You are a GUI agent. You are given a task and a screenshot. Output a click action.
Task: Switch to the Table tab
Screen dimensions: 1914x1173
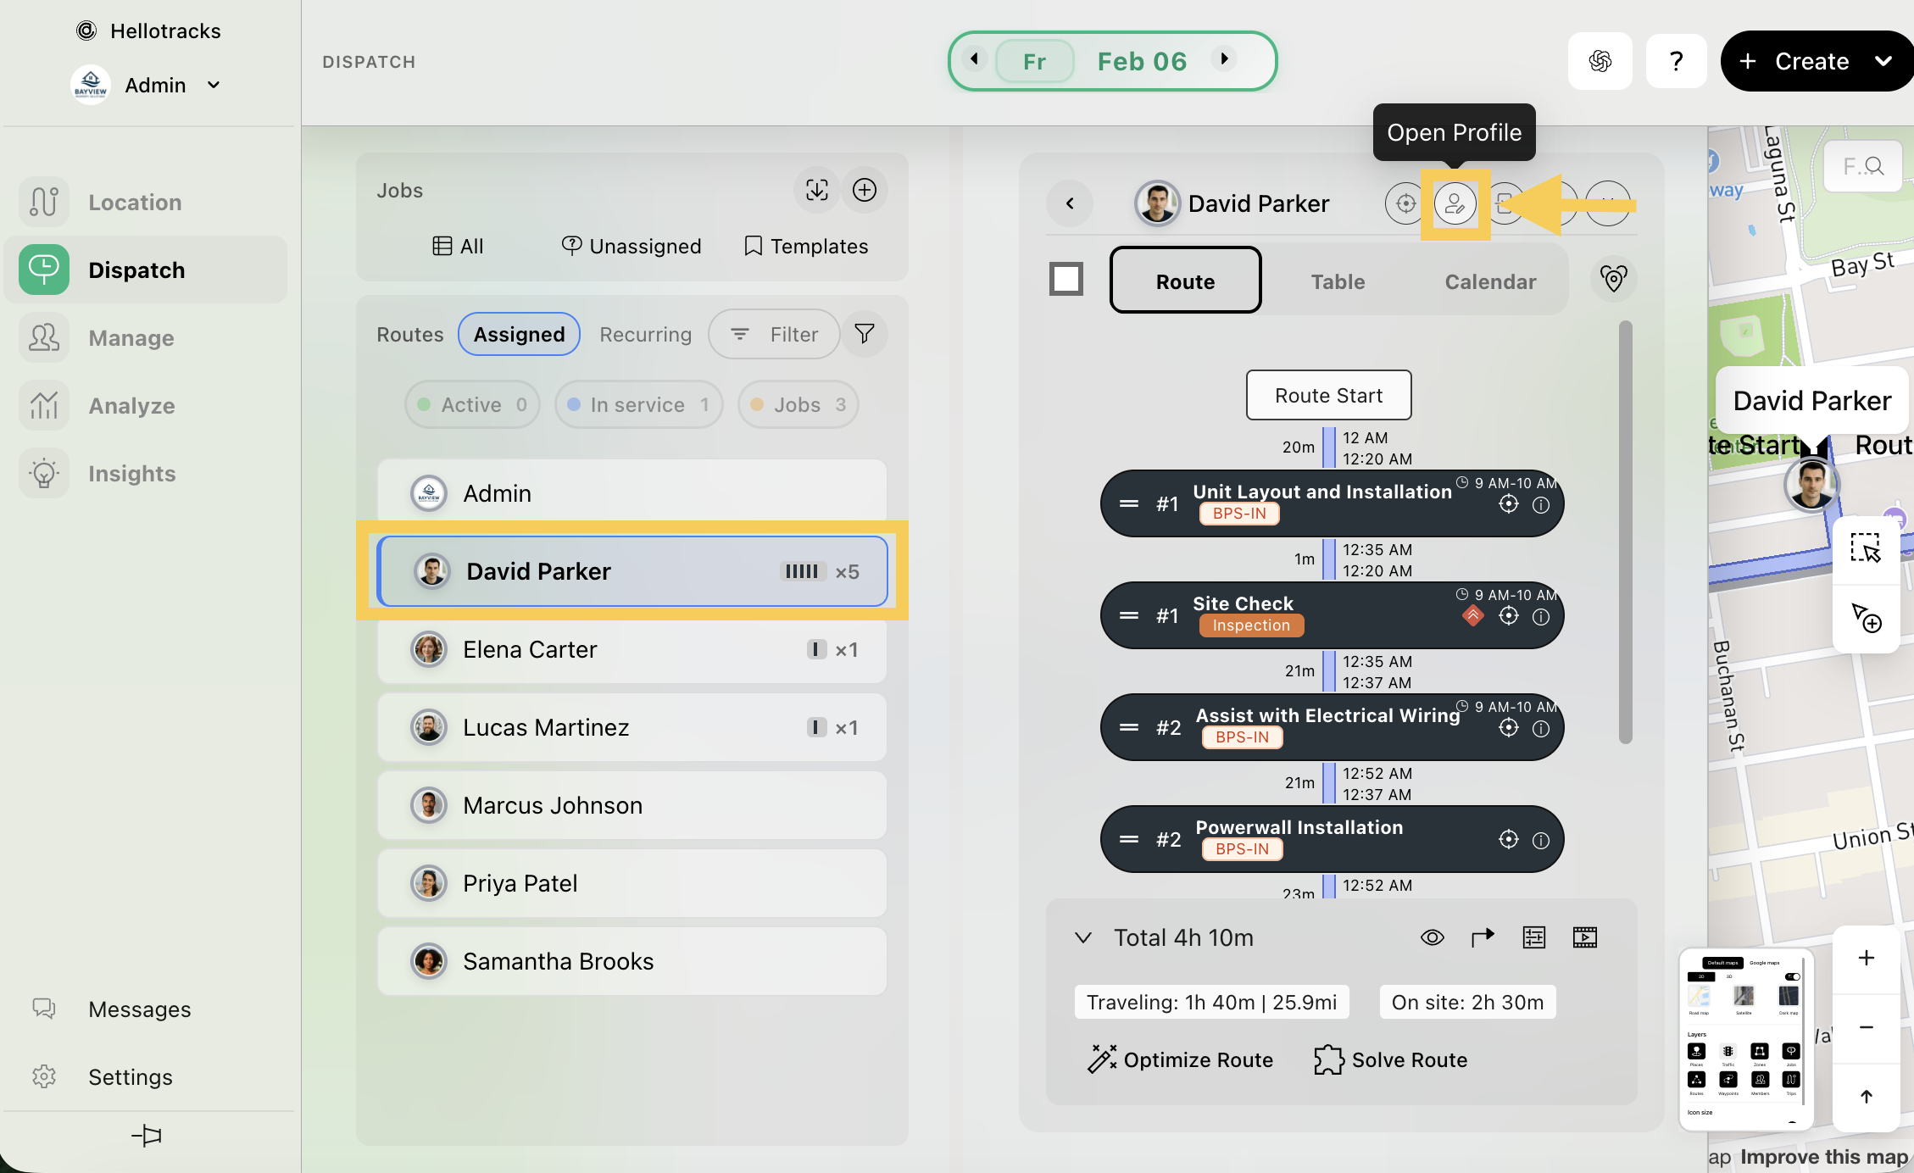1338,281
